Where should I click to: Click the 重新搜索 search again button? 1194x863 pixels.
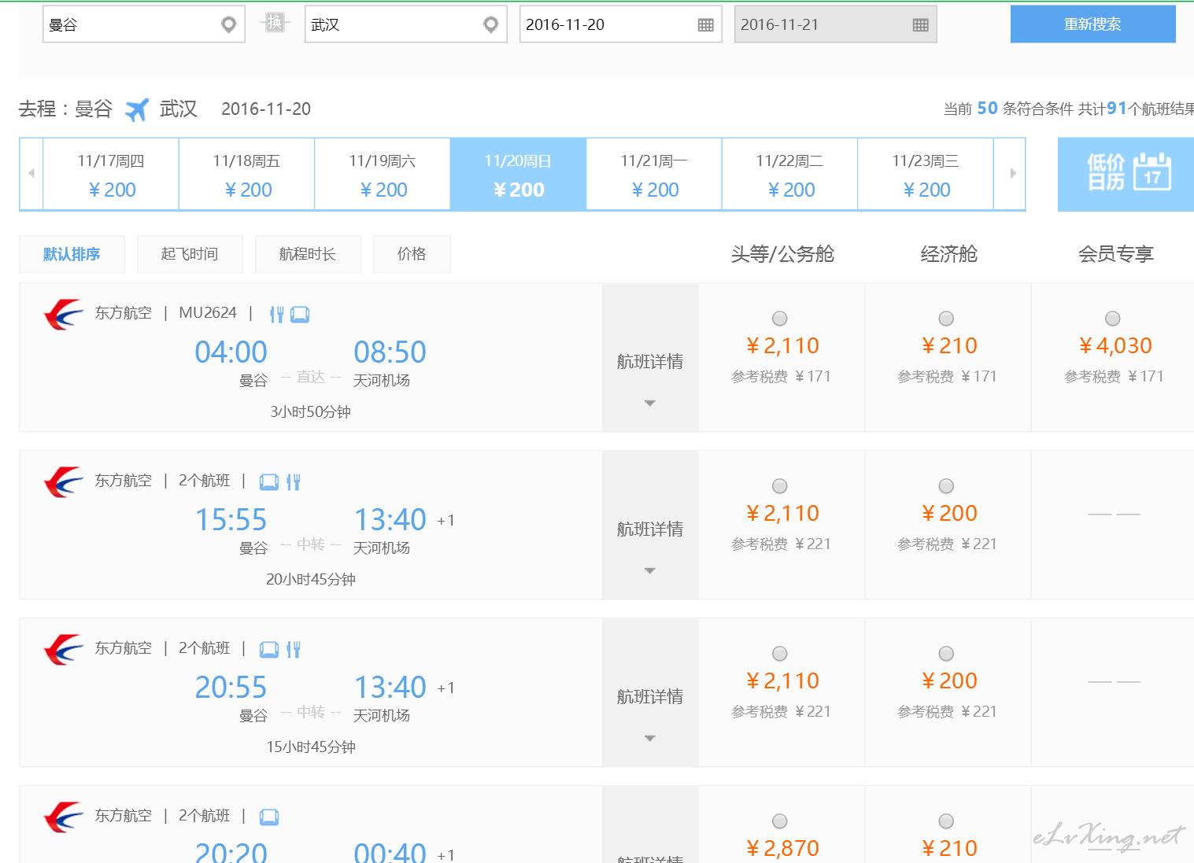tap(1093, 24)
